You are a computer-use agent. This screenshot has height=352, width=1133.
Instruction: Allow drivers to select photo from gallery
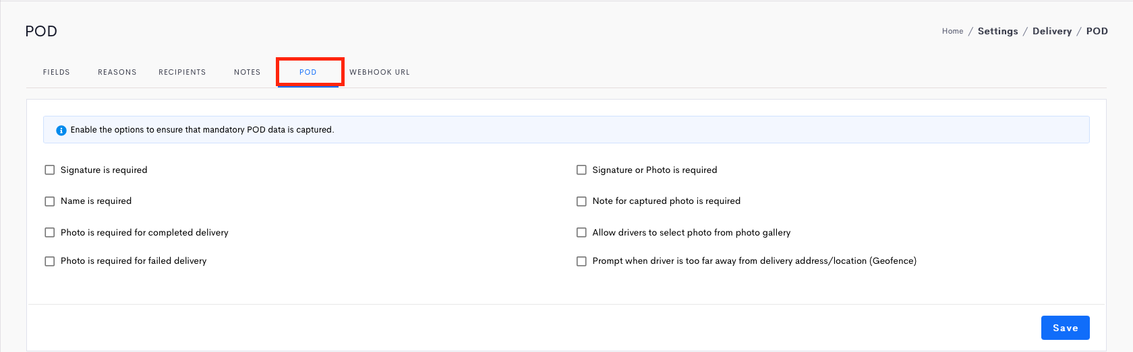tap(581, 233)
